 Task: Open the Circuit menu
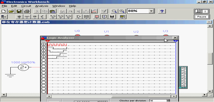pos(26,6)
